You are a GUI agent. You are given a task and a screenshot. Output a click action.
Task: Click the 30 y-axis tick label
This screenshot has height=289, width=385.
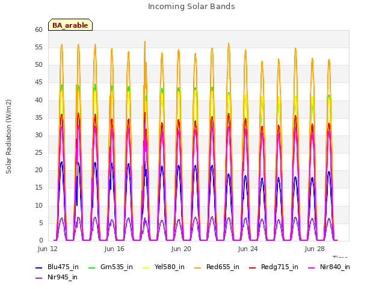coord(38,135)
